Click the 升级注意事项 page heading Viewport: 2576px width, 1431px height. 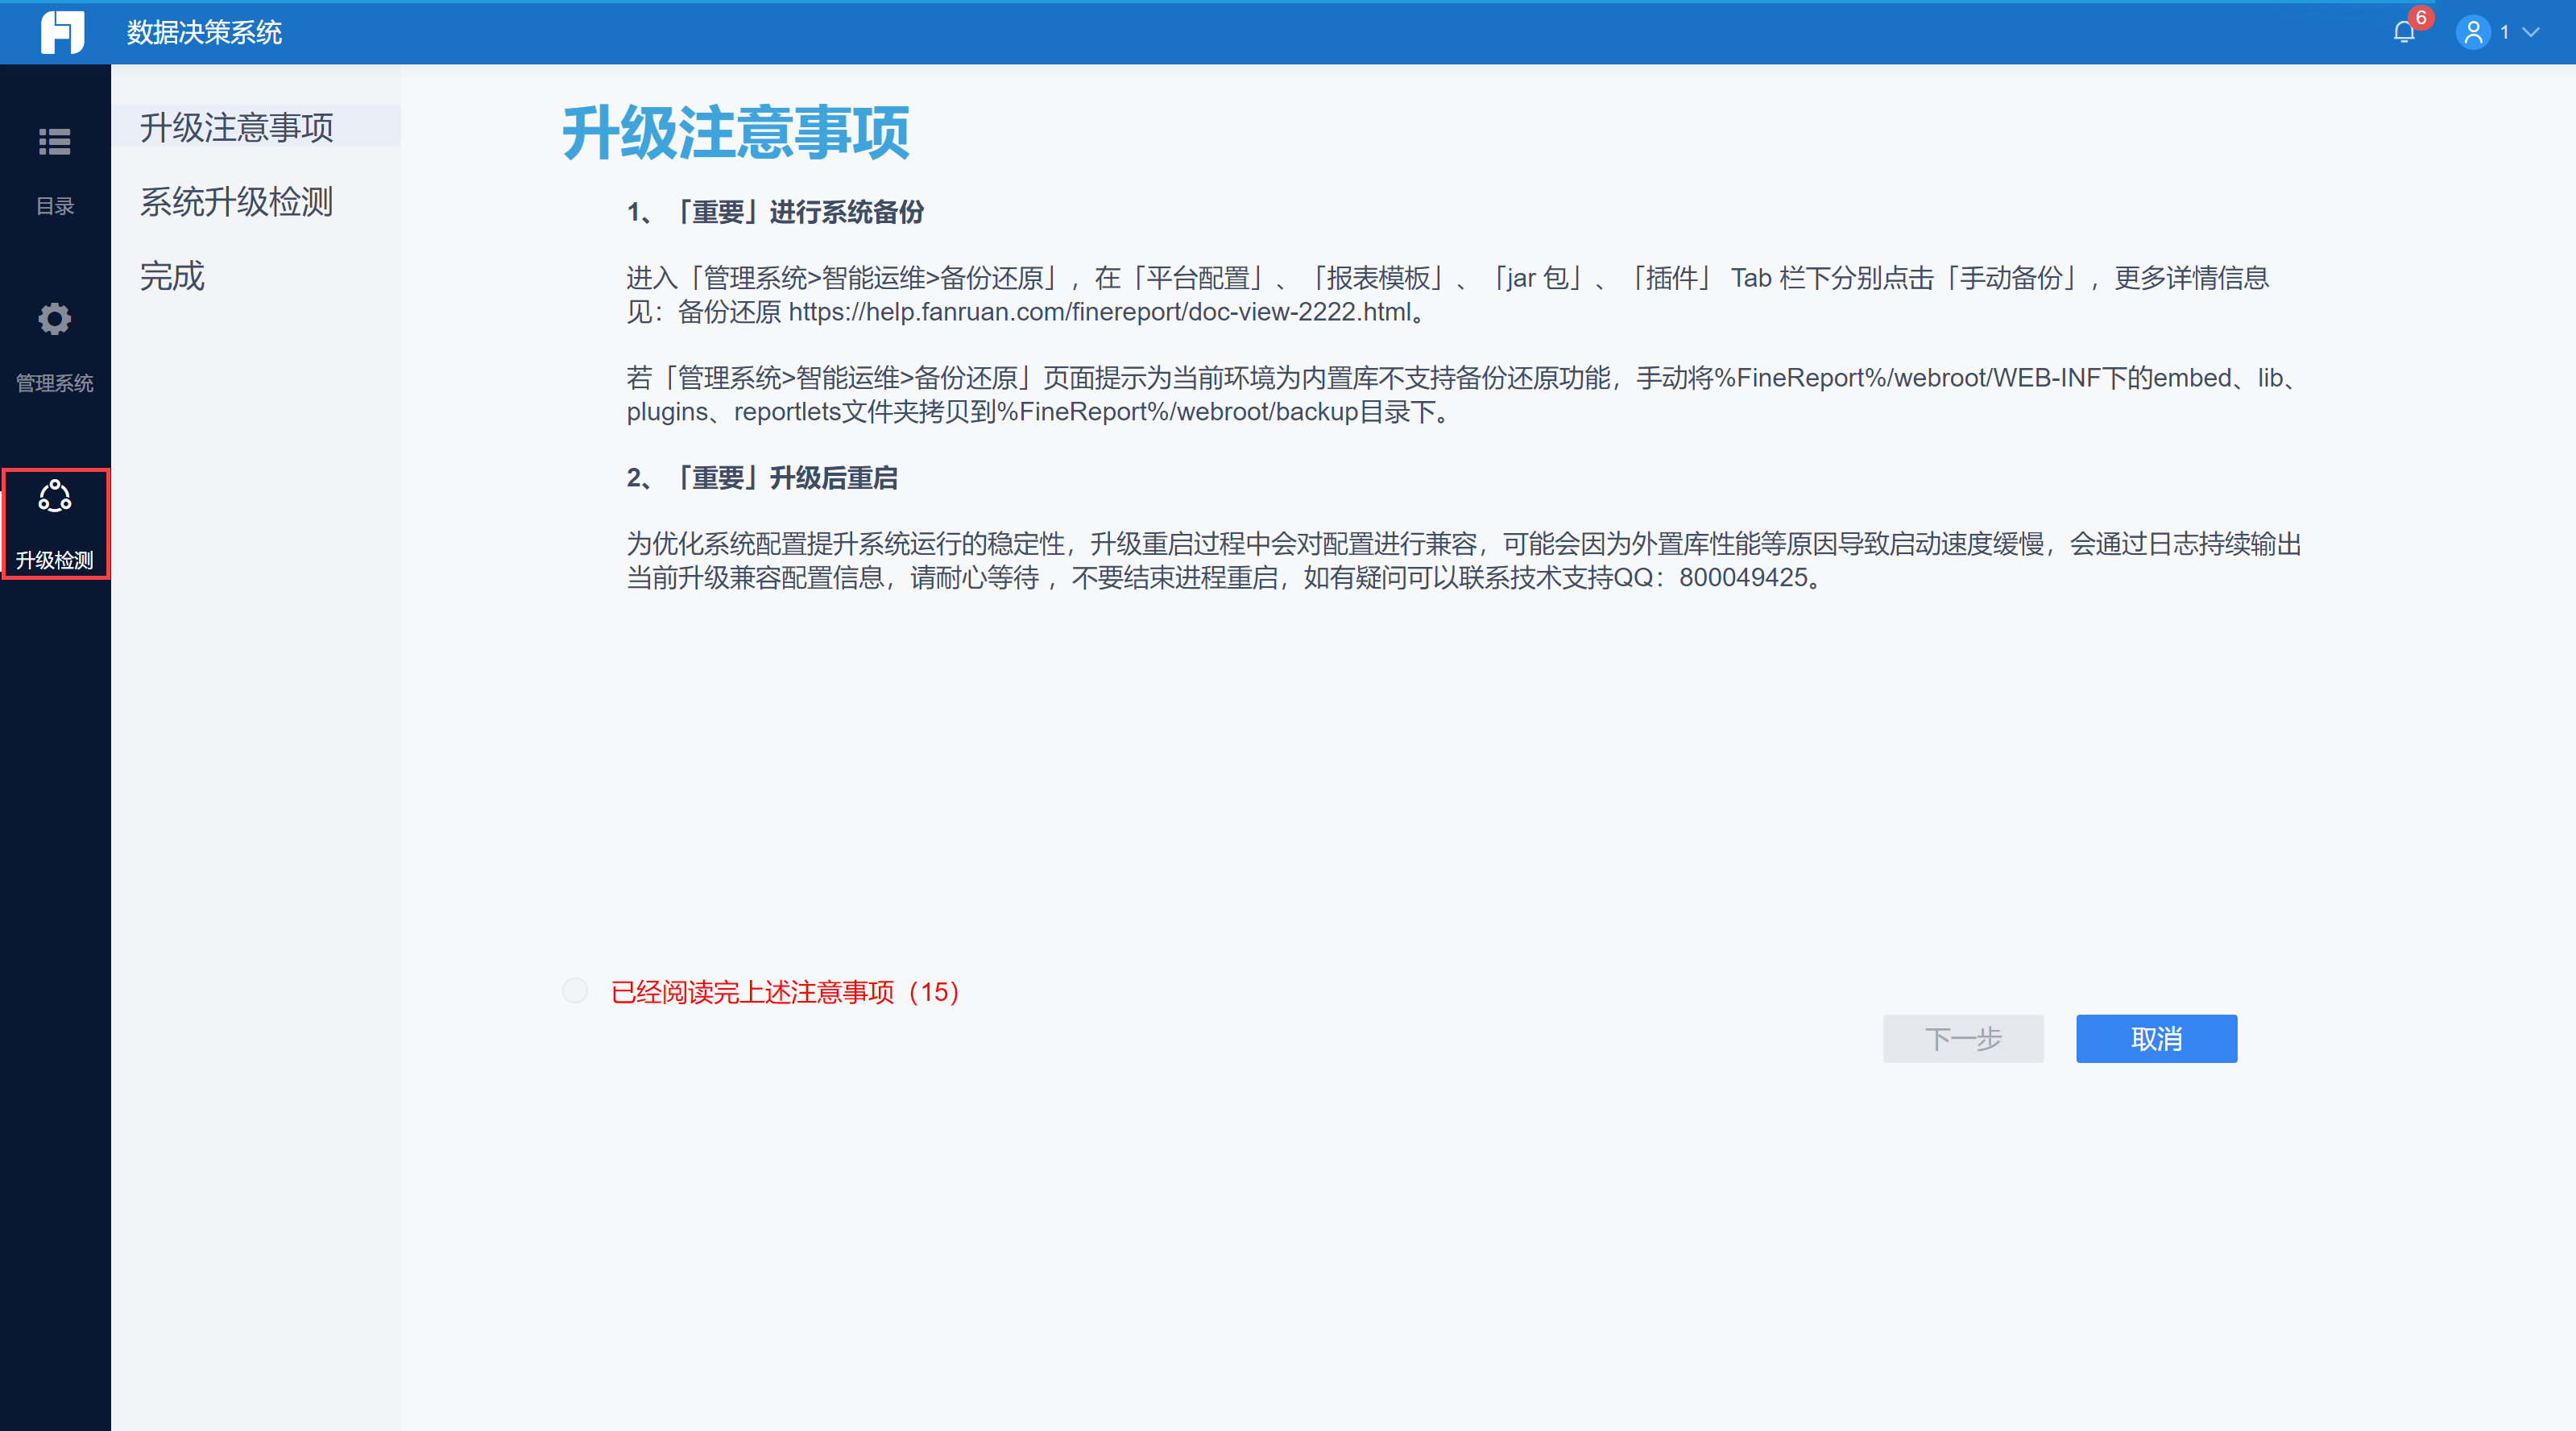pyautogui.click(x=736, y=133)
